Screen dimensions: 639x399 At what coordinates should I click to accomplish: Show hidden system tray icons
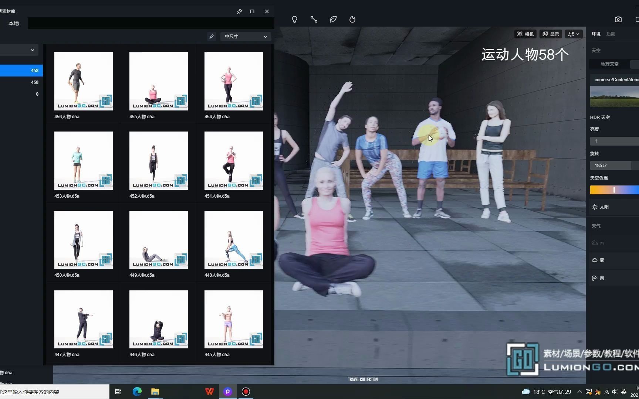coord(579,392)
